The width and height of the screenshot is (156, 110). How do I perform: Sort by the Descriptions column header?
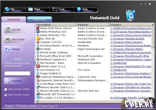click(56, 25)
